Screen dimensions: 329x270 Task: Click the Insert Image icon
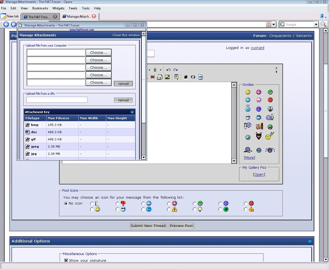167,77
